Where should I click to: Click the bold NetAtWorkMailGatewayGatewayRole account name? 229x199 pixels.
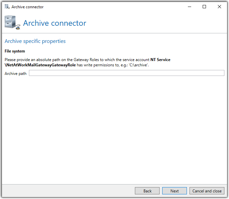[x=40, y=65]
